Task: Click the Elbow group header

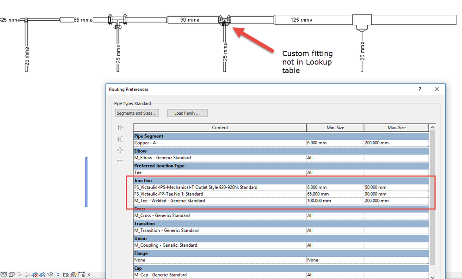Action: click(x=281, y=151)
